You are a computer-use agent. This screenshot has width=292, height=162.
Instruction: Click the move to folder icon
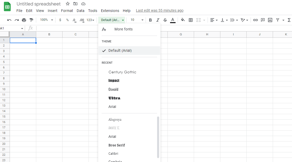pos(75,4)
